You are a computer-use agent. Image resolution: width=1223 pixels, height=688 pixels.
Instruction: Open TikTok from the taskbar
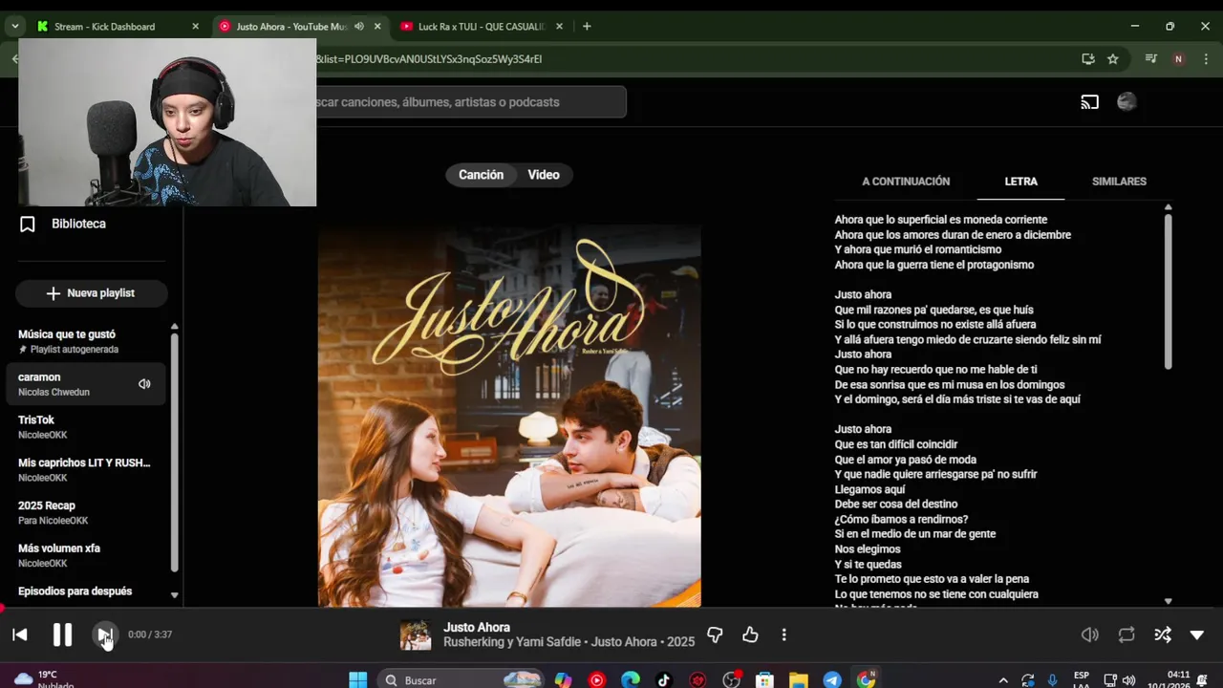(664, 679)
